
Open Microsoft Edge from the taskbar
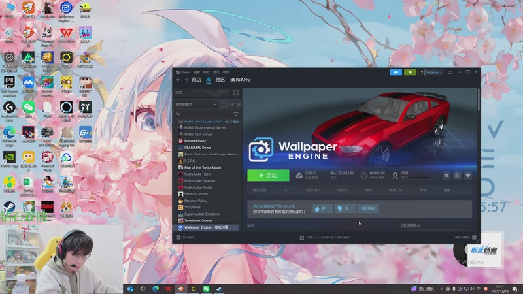pyautogui.click(x=156, y=289)
